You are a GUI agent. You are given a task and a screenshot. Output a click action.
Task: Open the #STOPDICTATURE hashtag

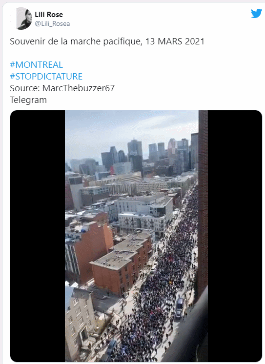click(46, 77)
